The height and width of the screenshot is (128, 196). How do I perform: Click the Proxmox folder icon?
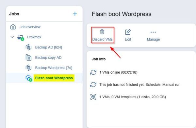point(21,37)
